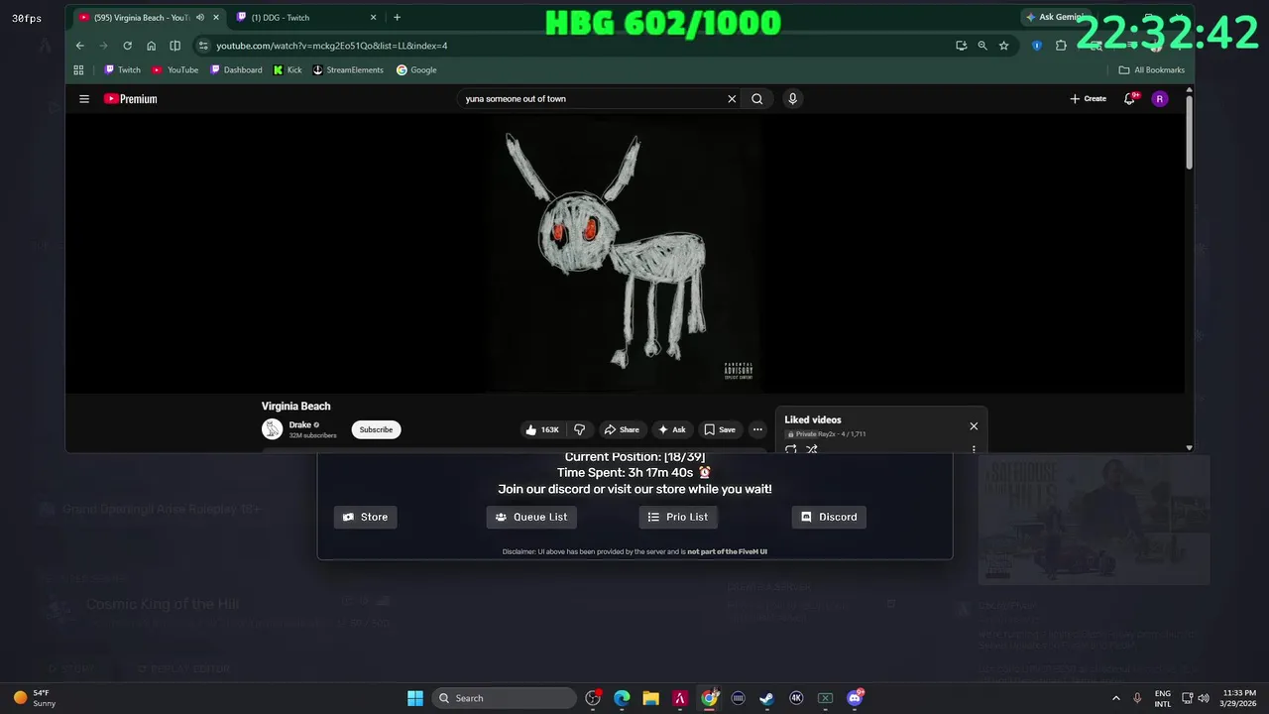Image resolution: width=1269 pixels, height=714 pixels.
Task: Like the Virginia Beach video
Action: pyautogui.click(x=542, y=429)
